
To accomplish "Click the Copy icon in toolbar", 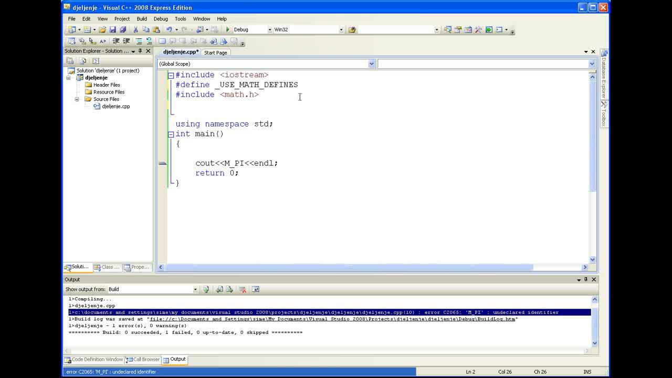I will (146, 29).
